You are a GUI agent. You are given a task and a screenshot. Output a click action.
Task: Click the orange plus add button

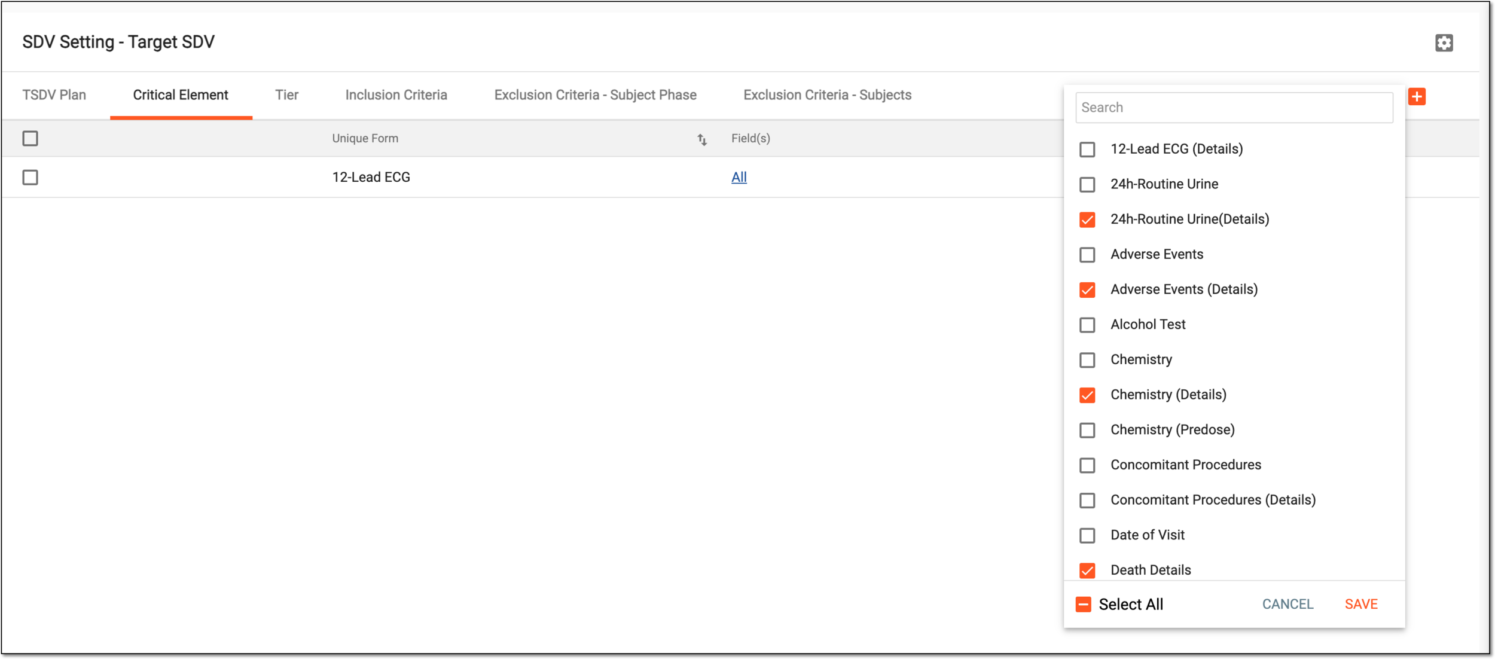coord(1417,96)
